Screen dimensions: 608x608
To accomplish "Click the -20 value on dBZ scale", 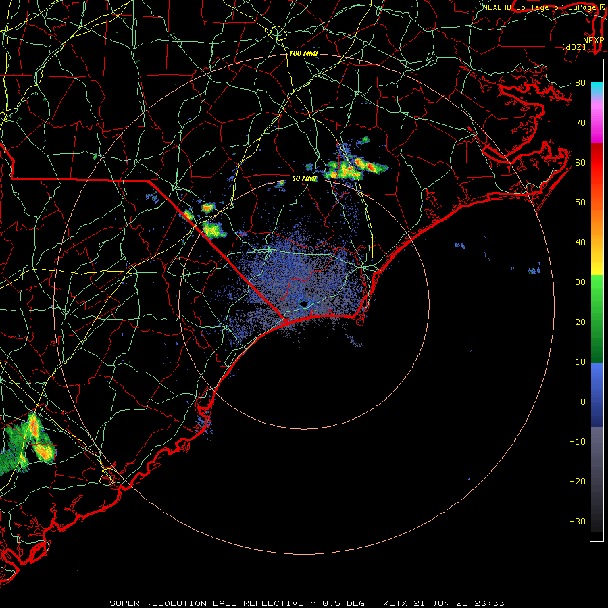I will (578, 482).
